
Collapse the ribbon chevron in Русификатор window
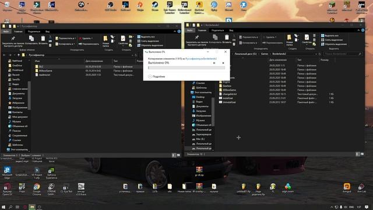coord(175,32)
